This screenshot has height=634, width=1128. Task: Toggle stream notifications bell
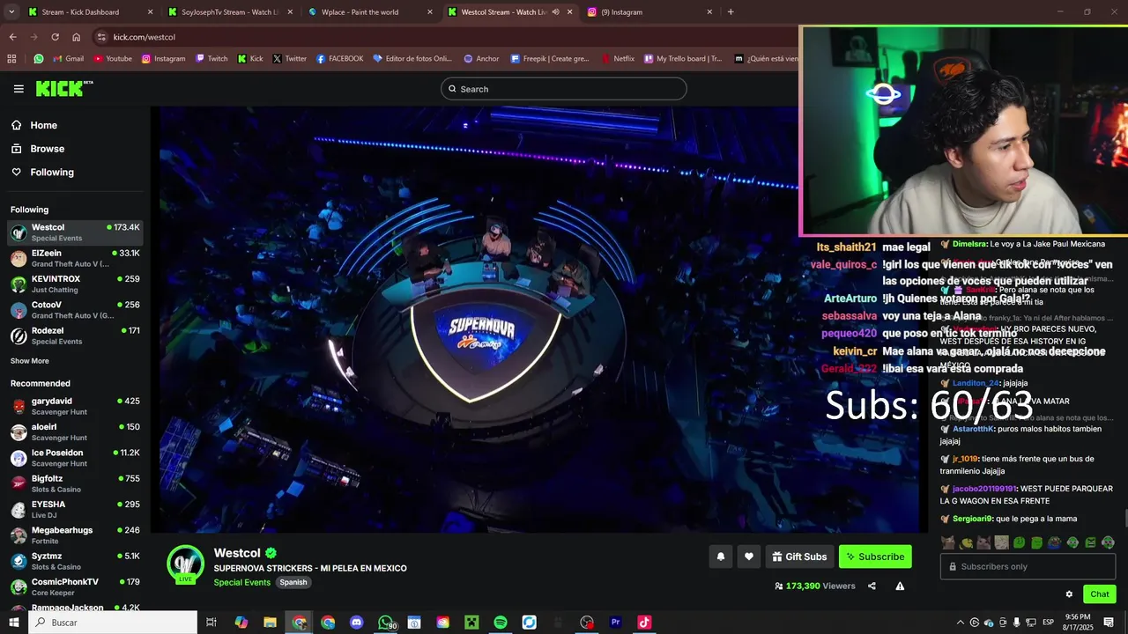[x=721, y=557]
